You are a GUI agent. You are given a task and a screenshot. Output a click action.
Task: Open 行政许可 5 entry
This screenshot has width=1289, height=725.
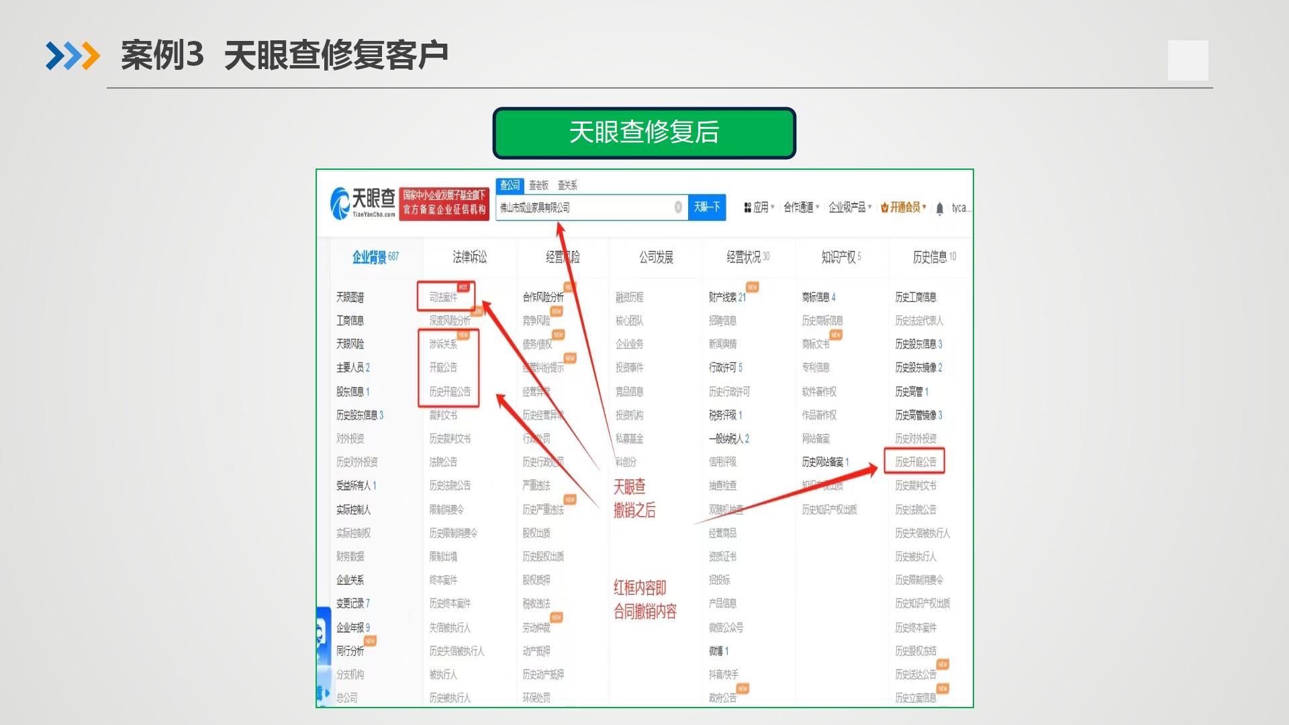click(x=725, y=368)
